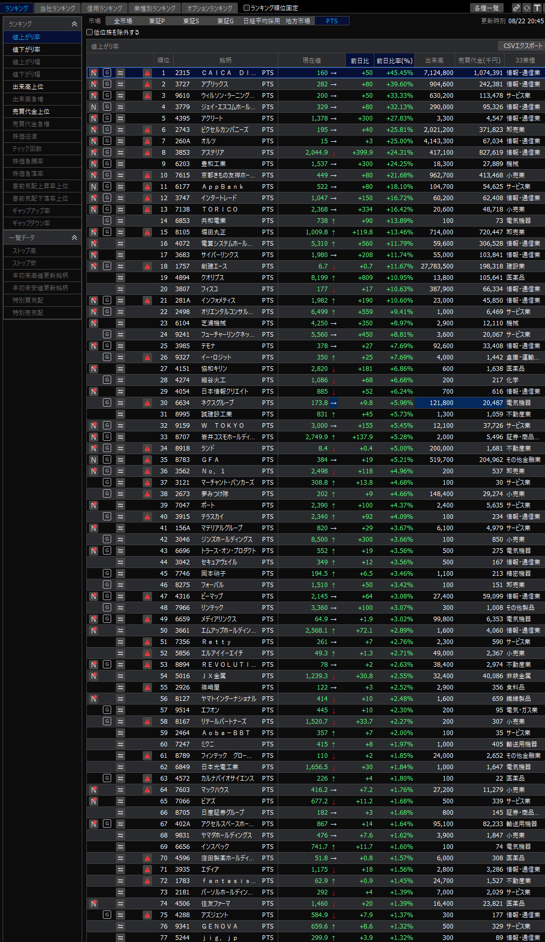Image resolution: width=545 pixels, height=942 pixels.
Task: Click 各種一覧 button
Action: pyautogui.click(x=487, y=8)
